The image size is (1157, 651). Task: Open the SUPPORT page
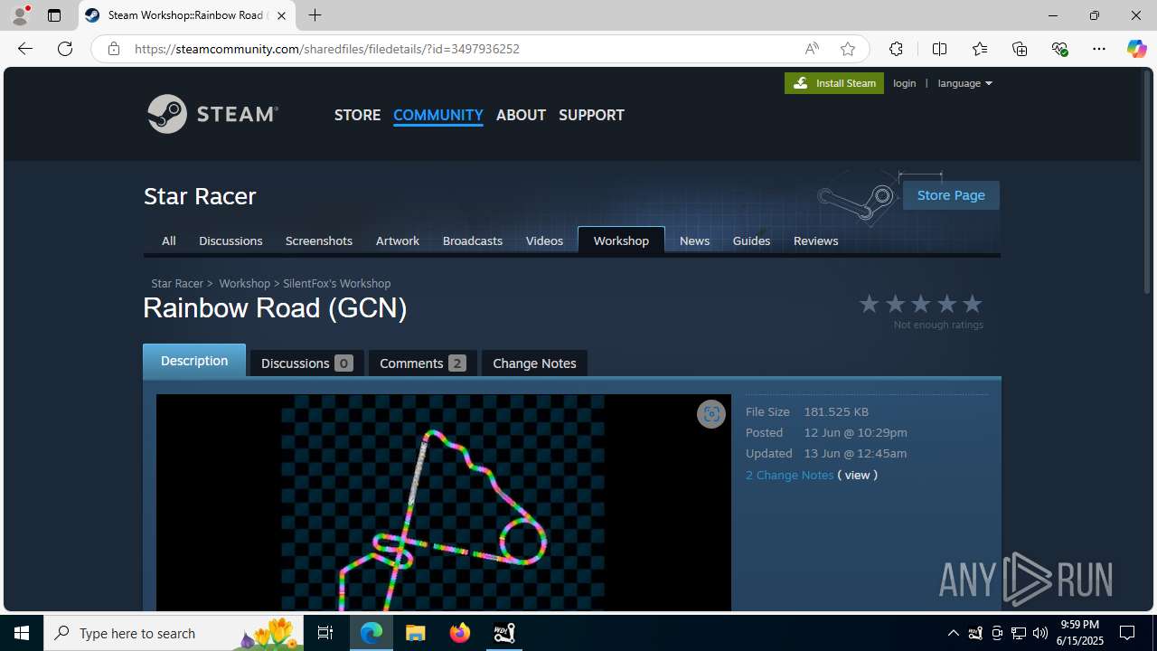click(x=591, y=115)
